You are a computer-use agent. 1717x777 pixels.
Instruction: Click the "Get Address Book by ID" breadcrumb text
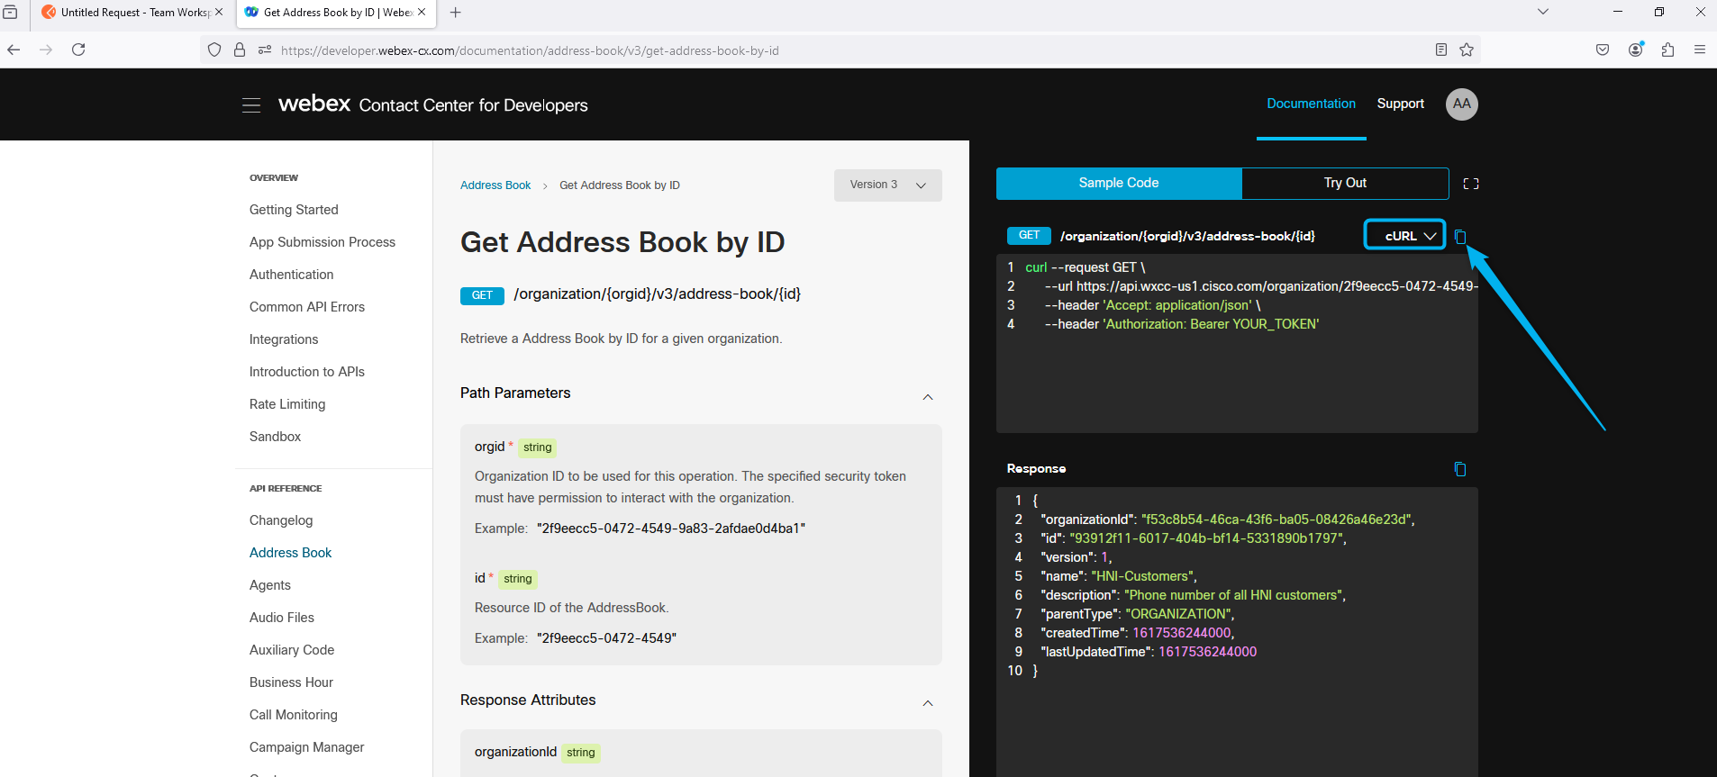click(620, 185)
